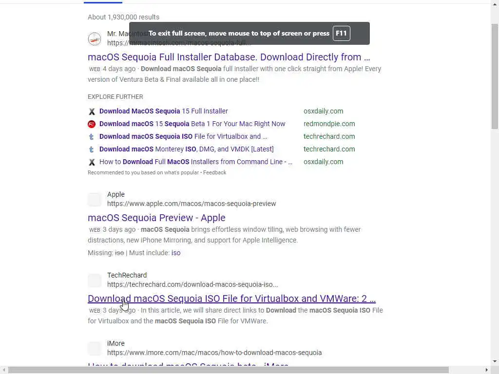Image resolution: width=499 pixels, height=374 pixels.
Task: Click osxdaily X icon beside Sequoia 15 Full Installer
Action: [92, 112]
